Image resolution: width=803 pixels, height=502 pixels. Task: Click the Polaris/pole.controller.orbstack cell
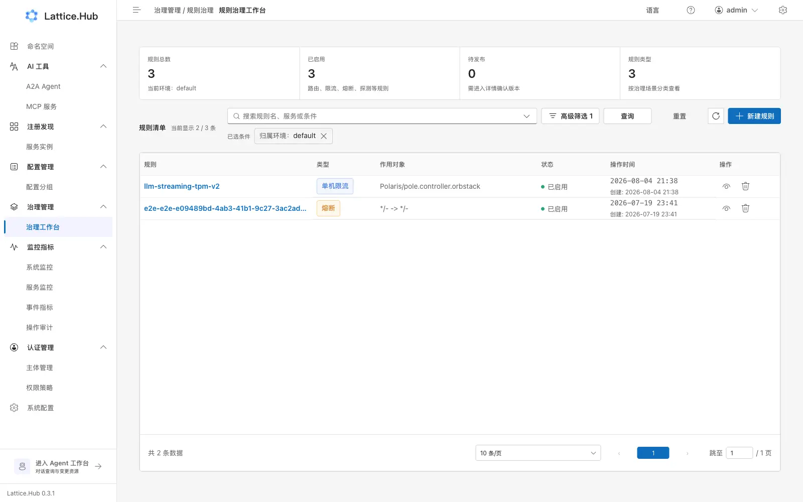click(430, 186)
